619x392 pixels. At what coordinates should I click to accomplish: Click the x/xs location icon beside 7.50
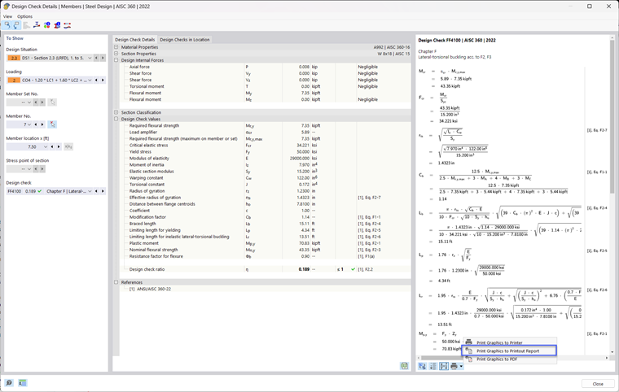point(68,146)
